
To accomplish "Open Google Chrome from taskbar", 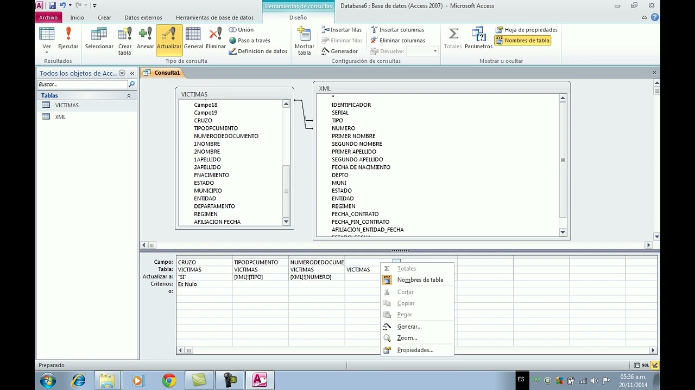I will point(169,380).
